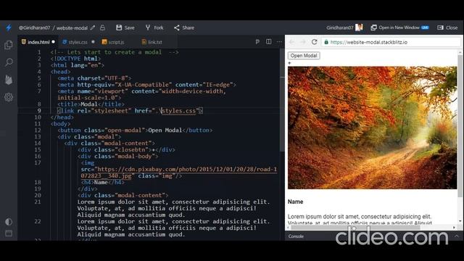Click the website-modal project name
Image resolution: width=464 pixels, height=261 pixels.
coord(72,28)
